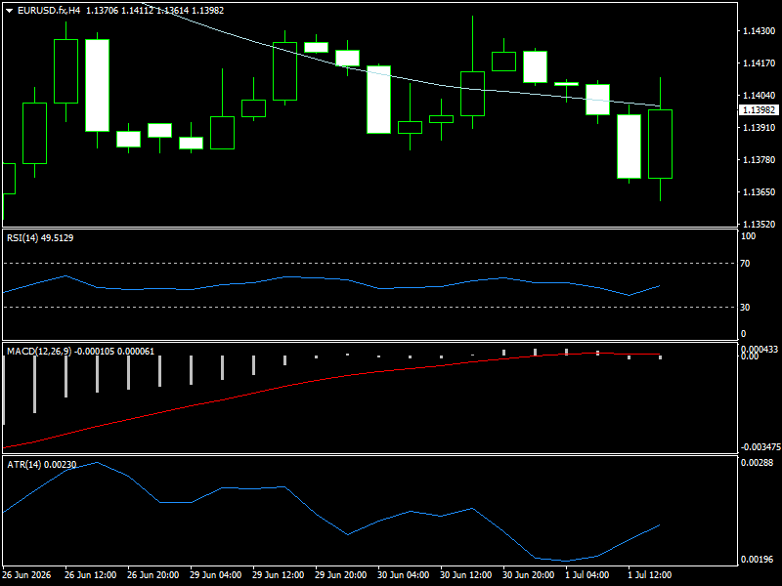Image resolution: width=782 pixels, height=586 pixels.
Task: Click the 1.14170 price scale label
Action: [760, 63]
